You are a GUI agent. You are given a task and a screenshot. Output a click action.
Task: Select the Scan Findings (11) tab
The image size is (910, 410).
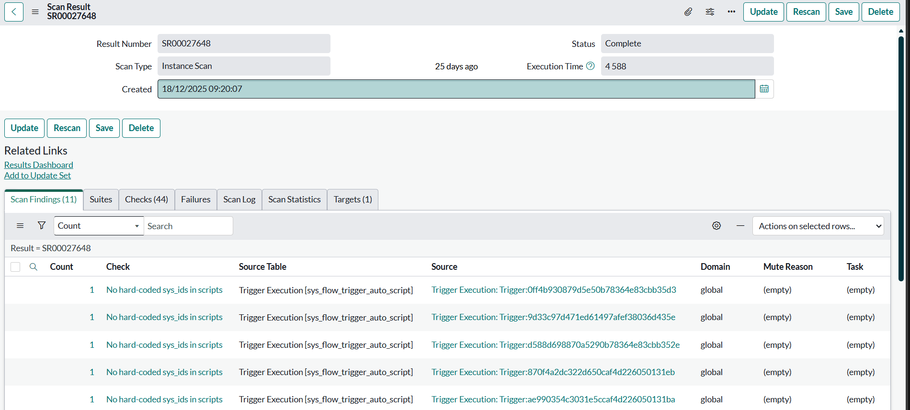44,199
